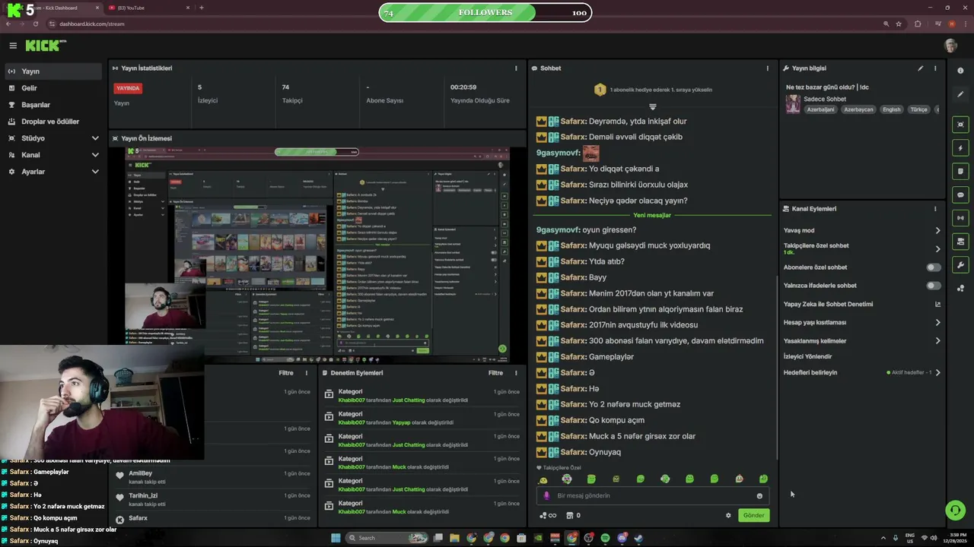
Task: Open Yasaklanmış kelimeler settings
Action: pos(862,341)
